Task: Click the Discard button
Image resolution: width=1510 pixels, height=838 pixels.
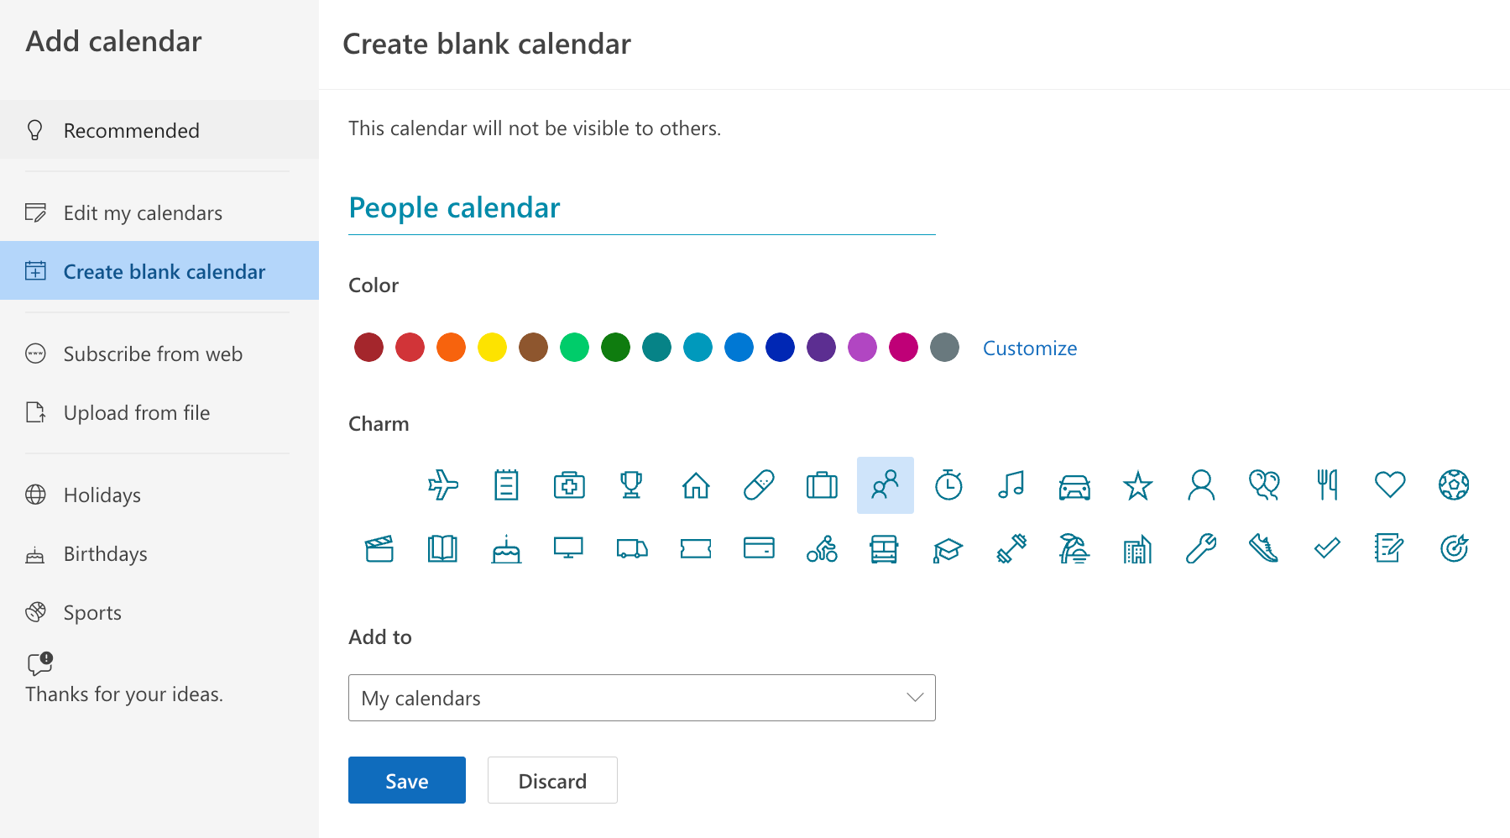Action: [552, 781]
